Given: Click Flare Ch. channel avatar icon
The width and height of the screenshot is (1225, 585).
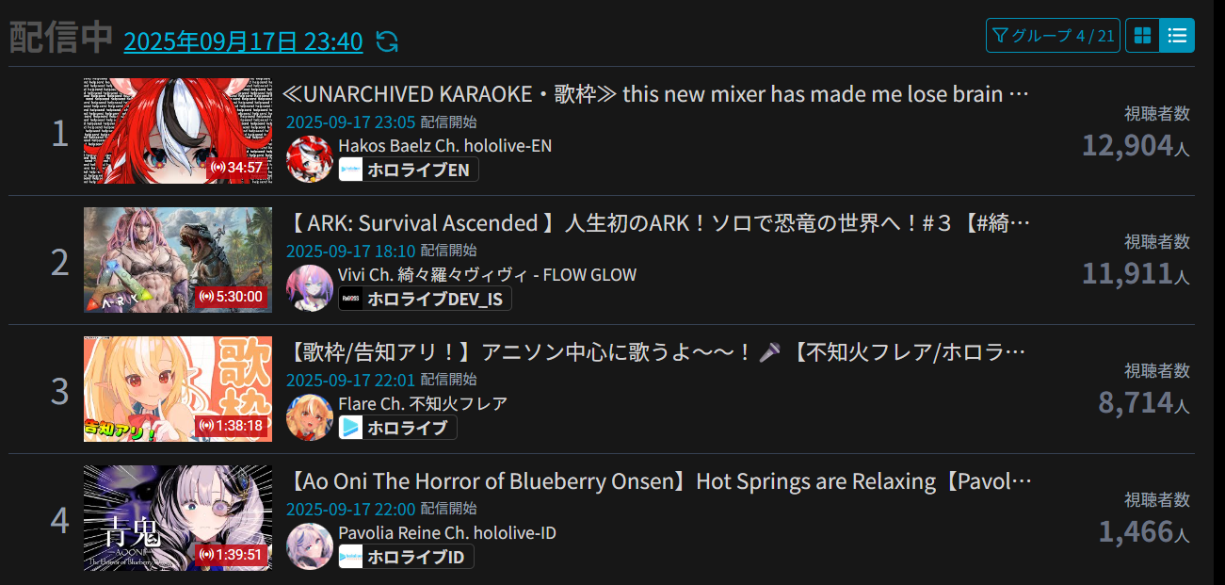Looking at the screenshot, I should point(310,417).
